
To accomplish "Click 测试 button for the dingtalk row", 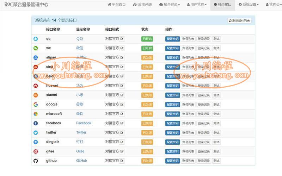I will click(216, 142).
